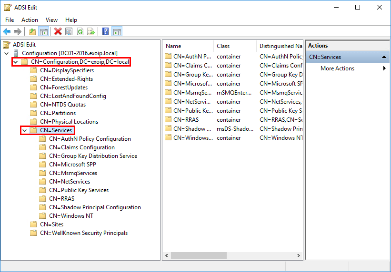
Task: Click the folder icon of CN=Sites
Action: point(33,224)
